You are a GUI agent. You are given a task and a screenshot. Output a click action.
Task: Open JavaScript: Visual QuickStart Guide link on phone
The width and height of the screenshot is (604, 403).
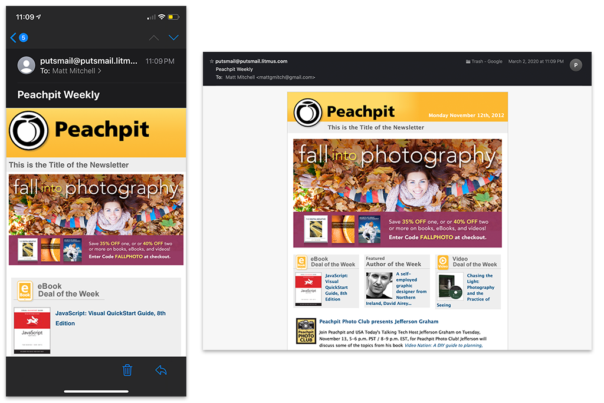tap(110, 318)
